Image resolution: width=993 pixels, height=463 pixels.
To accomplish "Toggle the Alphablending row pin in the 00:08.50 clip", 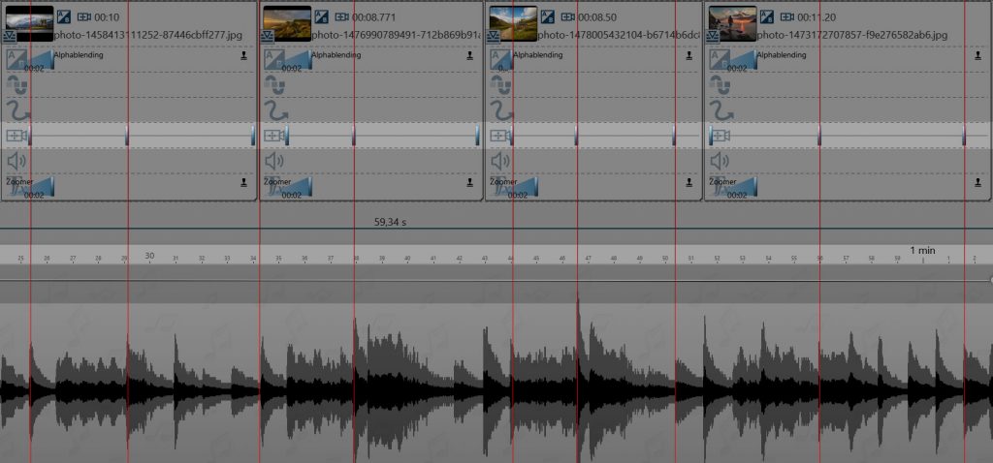I will pos(689,55).
